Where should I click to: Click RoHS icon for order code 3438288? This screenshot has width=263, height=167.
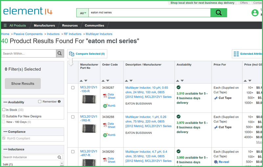pyautogui.click(x=105, y=135)
